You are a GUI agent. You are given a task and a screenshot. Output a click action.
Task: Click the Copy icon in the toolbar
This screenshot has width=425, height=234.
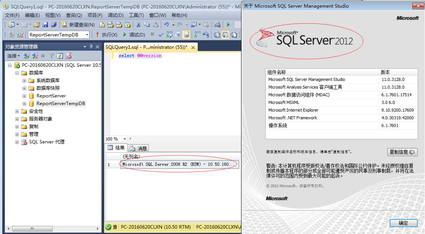147,25
